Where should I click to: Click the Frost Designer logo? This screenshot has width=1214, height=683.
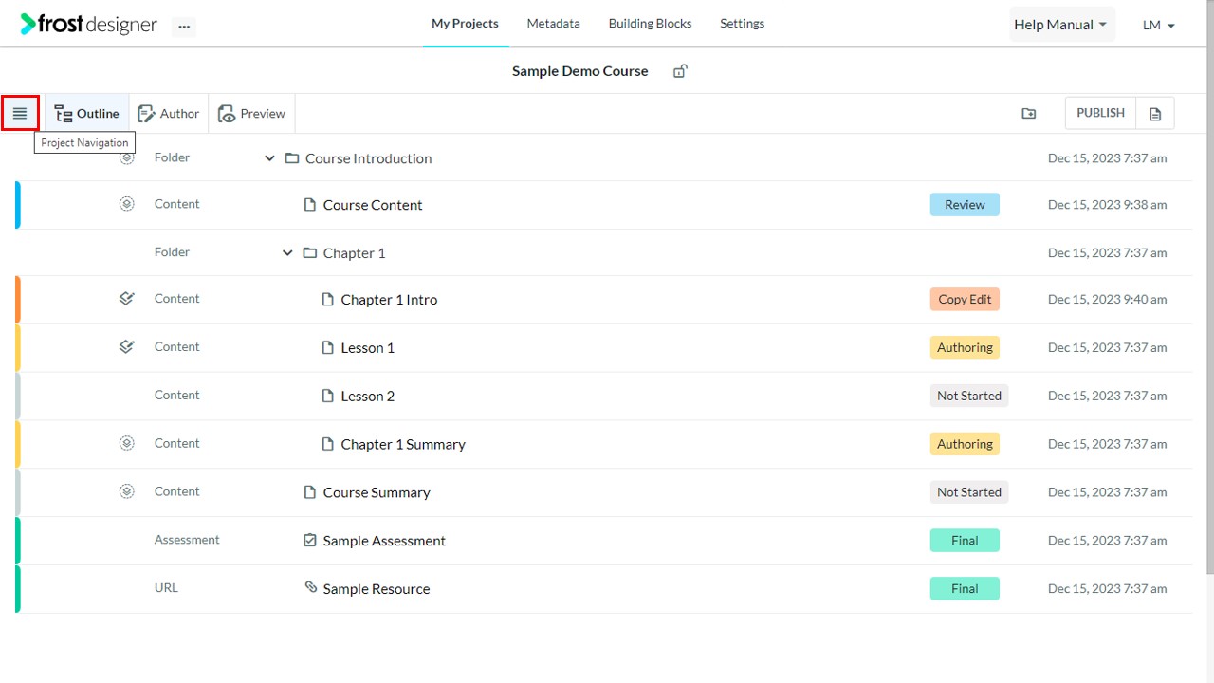[x=89, y=25]
